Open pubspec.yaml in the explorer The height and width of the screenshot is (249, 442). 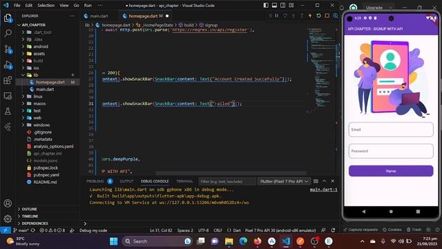pyautogui.click(x=46, y=175)
